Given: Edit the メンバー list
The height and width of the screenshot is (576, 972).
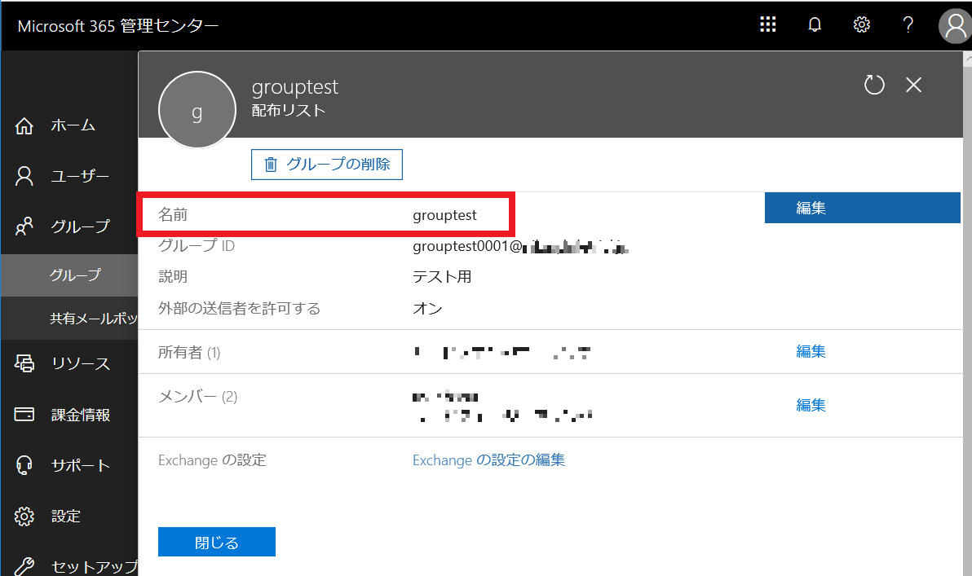Looking at the screenshot, I should click(811, 405).
